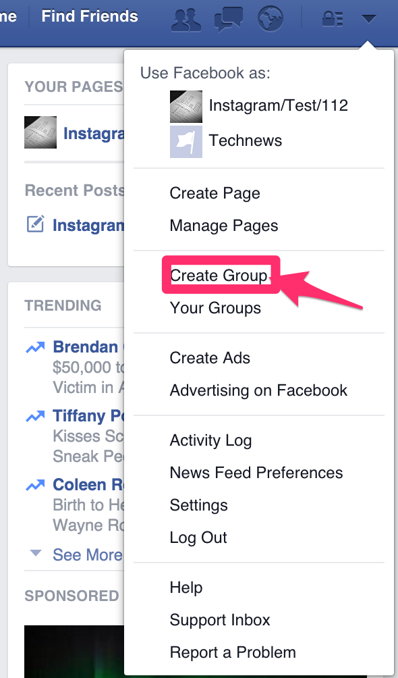The height and width of the screenshot is (678, 398).
Task: Open the Friend Requests icon
Action: coord(186,19)
